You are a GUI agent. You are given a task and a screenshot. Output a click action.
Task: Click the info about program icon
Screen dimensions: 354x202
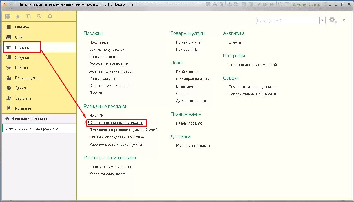tap(325, 4)
